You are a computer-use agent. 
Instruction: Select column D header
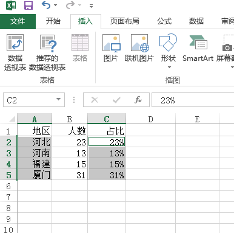tap(150, 119)
